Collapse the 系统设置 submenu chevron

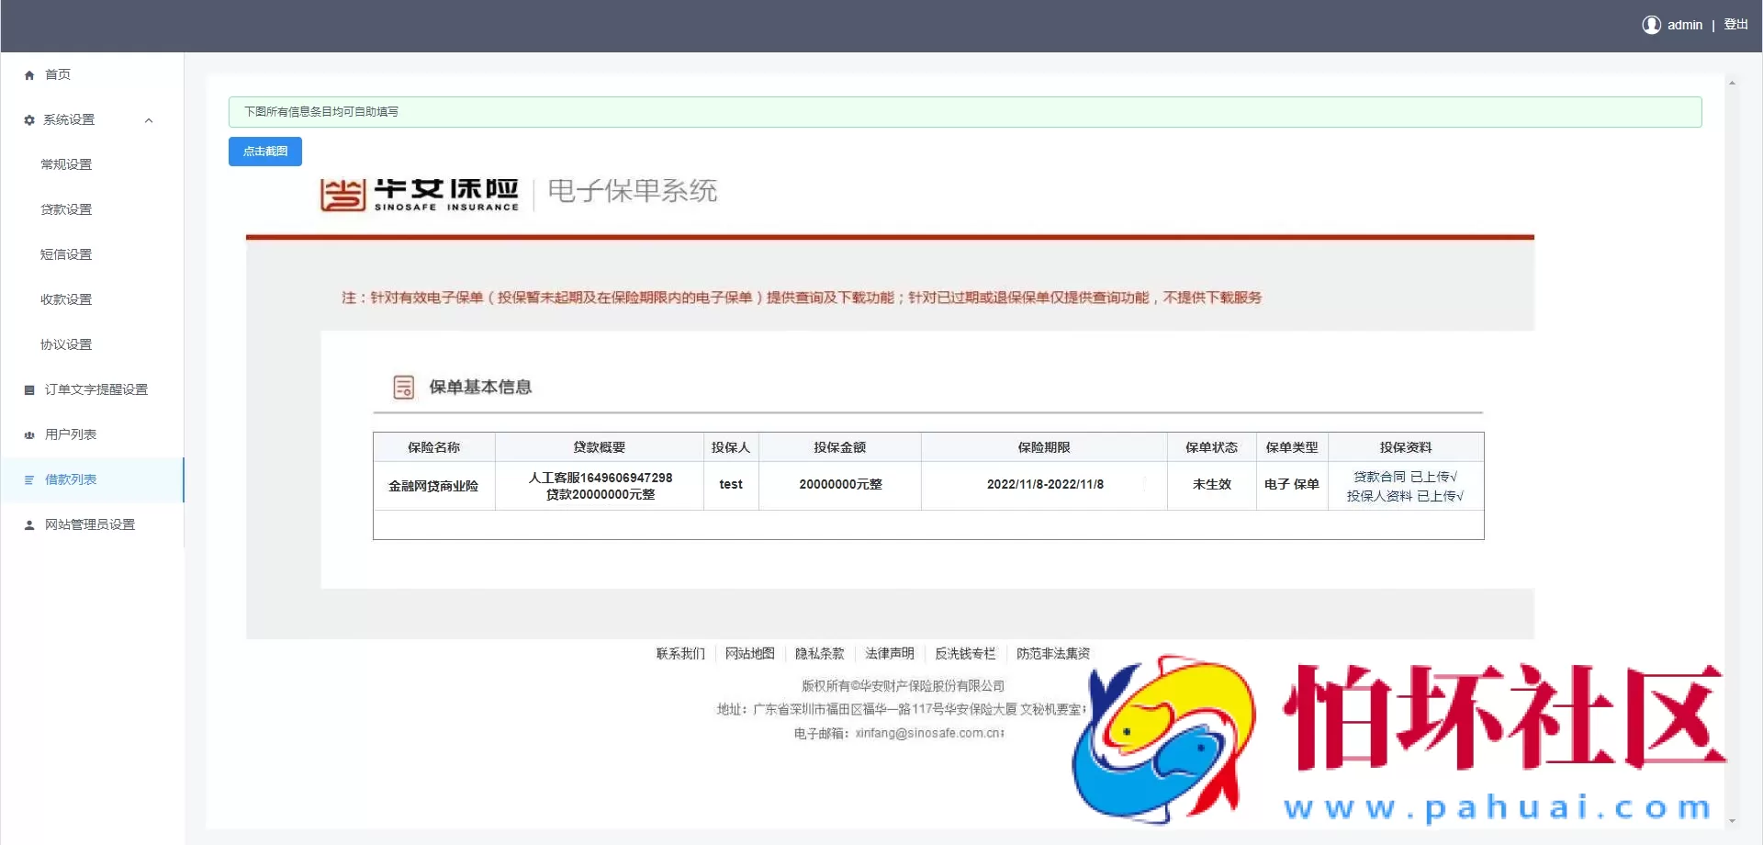[x=150, y=119]
